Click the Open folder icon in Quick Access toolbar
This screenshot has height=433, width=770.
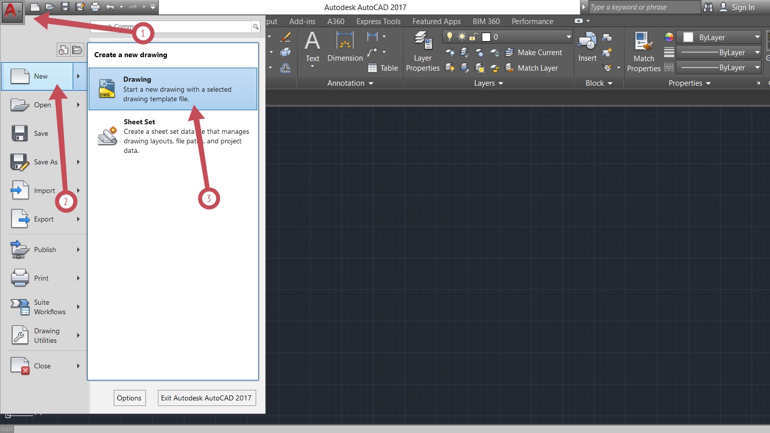point(50,7)
